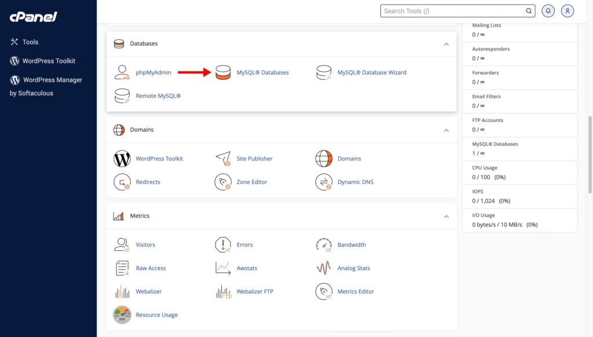Click the Remote MySQL icon
This screenshot has width=593, height=337.
[x=122, y=96]
